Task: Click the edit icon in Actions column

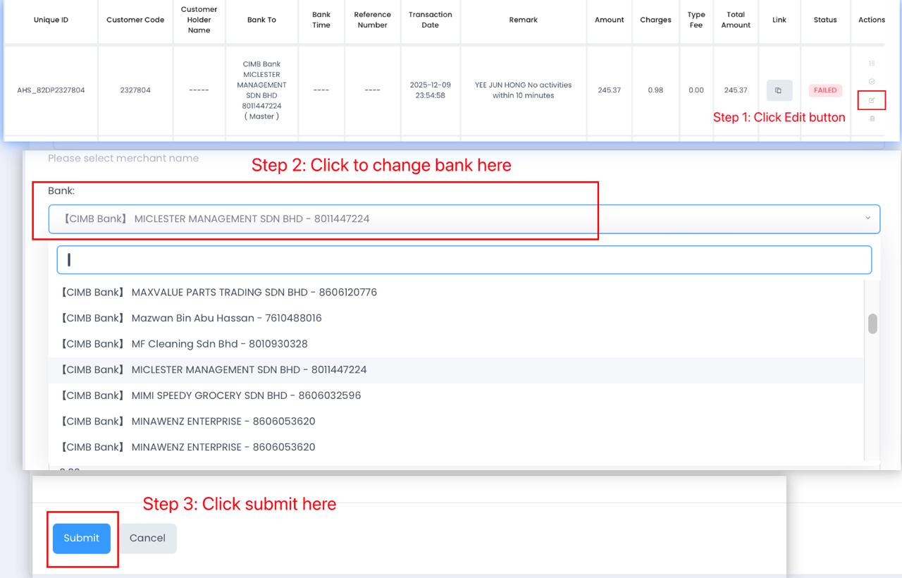Action: tap(872, 101)
